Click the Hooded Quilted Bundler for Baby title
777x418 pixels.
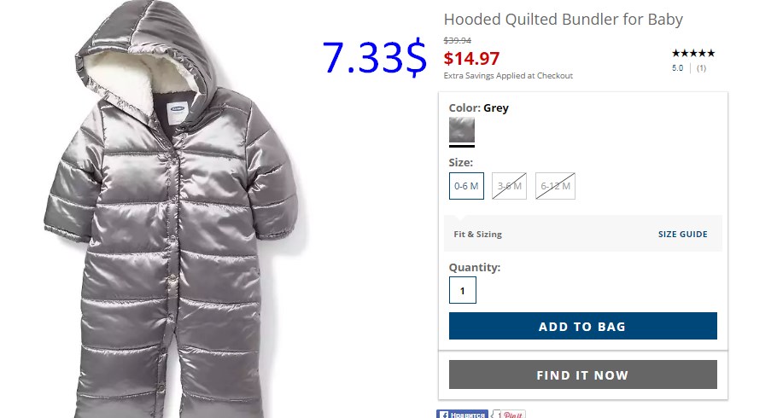[564, 20]
